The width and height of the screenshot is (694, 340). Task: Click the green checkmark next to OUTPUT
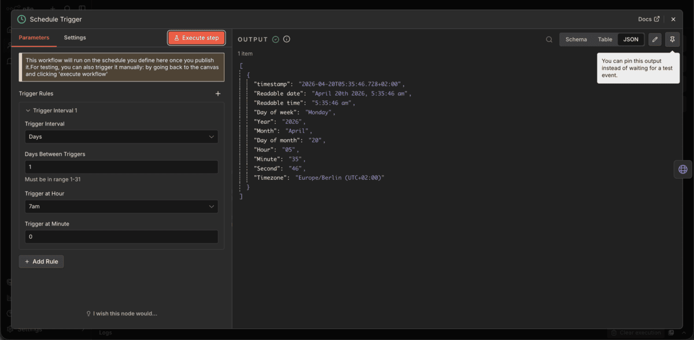276,39
